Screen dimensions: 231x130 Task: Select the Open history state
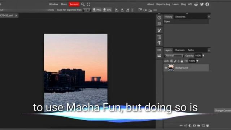coord(186,22)
